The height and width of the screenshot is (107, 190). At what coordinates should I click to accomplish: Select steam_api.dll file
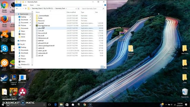[x=42, y=51]
